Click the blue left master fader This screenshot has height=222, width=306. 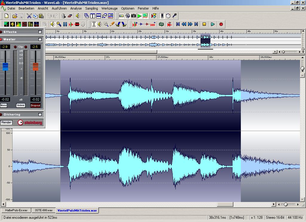coord(5,67)
